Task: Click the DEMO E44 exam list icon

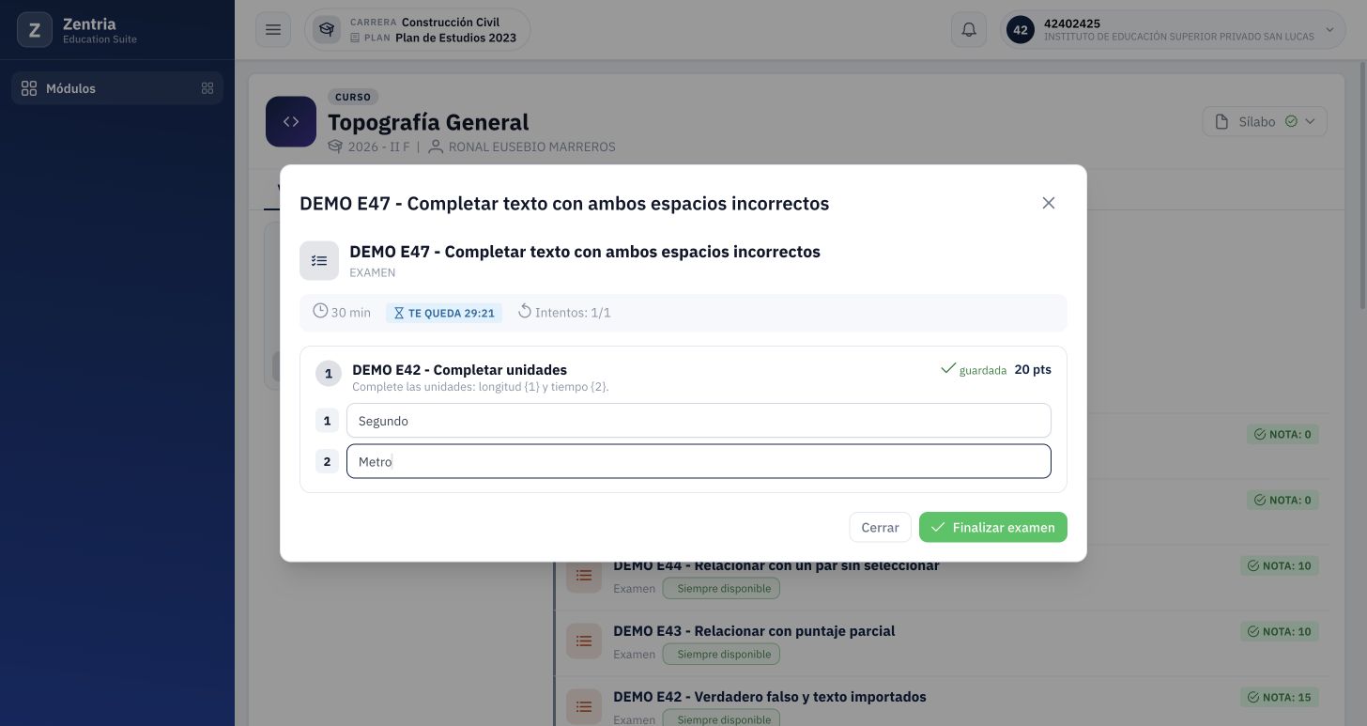Action: click(x=584, y=575)
